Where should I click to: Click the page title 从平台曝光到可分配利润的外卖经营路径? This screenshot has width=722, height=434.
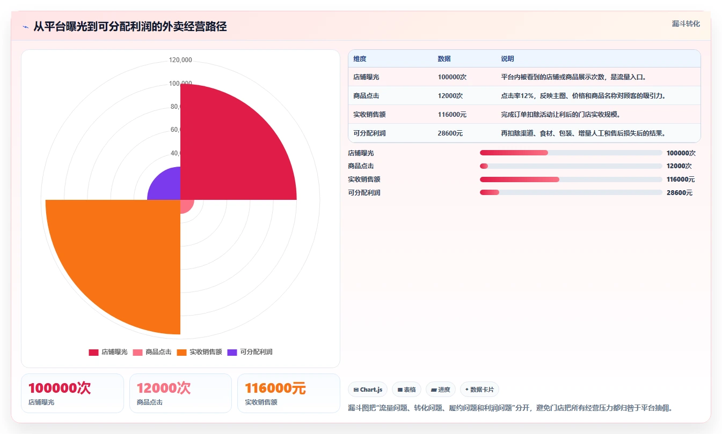(x=130, y=27)
